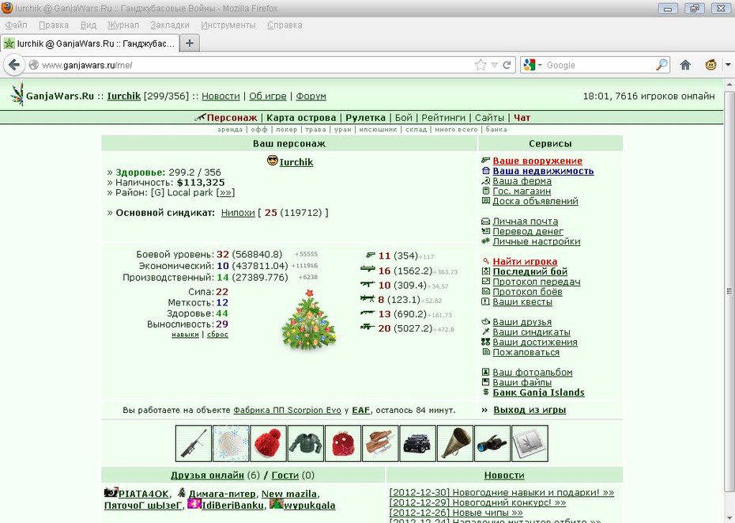Viewport: 735px width, 523px height.
Task: Click the snowball item thumbnail
Action: pos(231,444)
